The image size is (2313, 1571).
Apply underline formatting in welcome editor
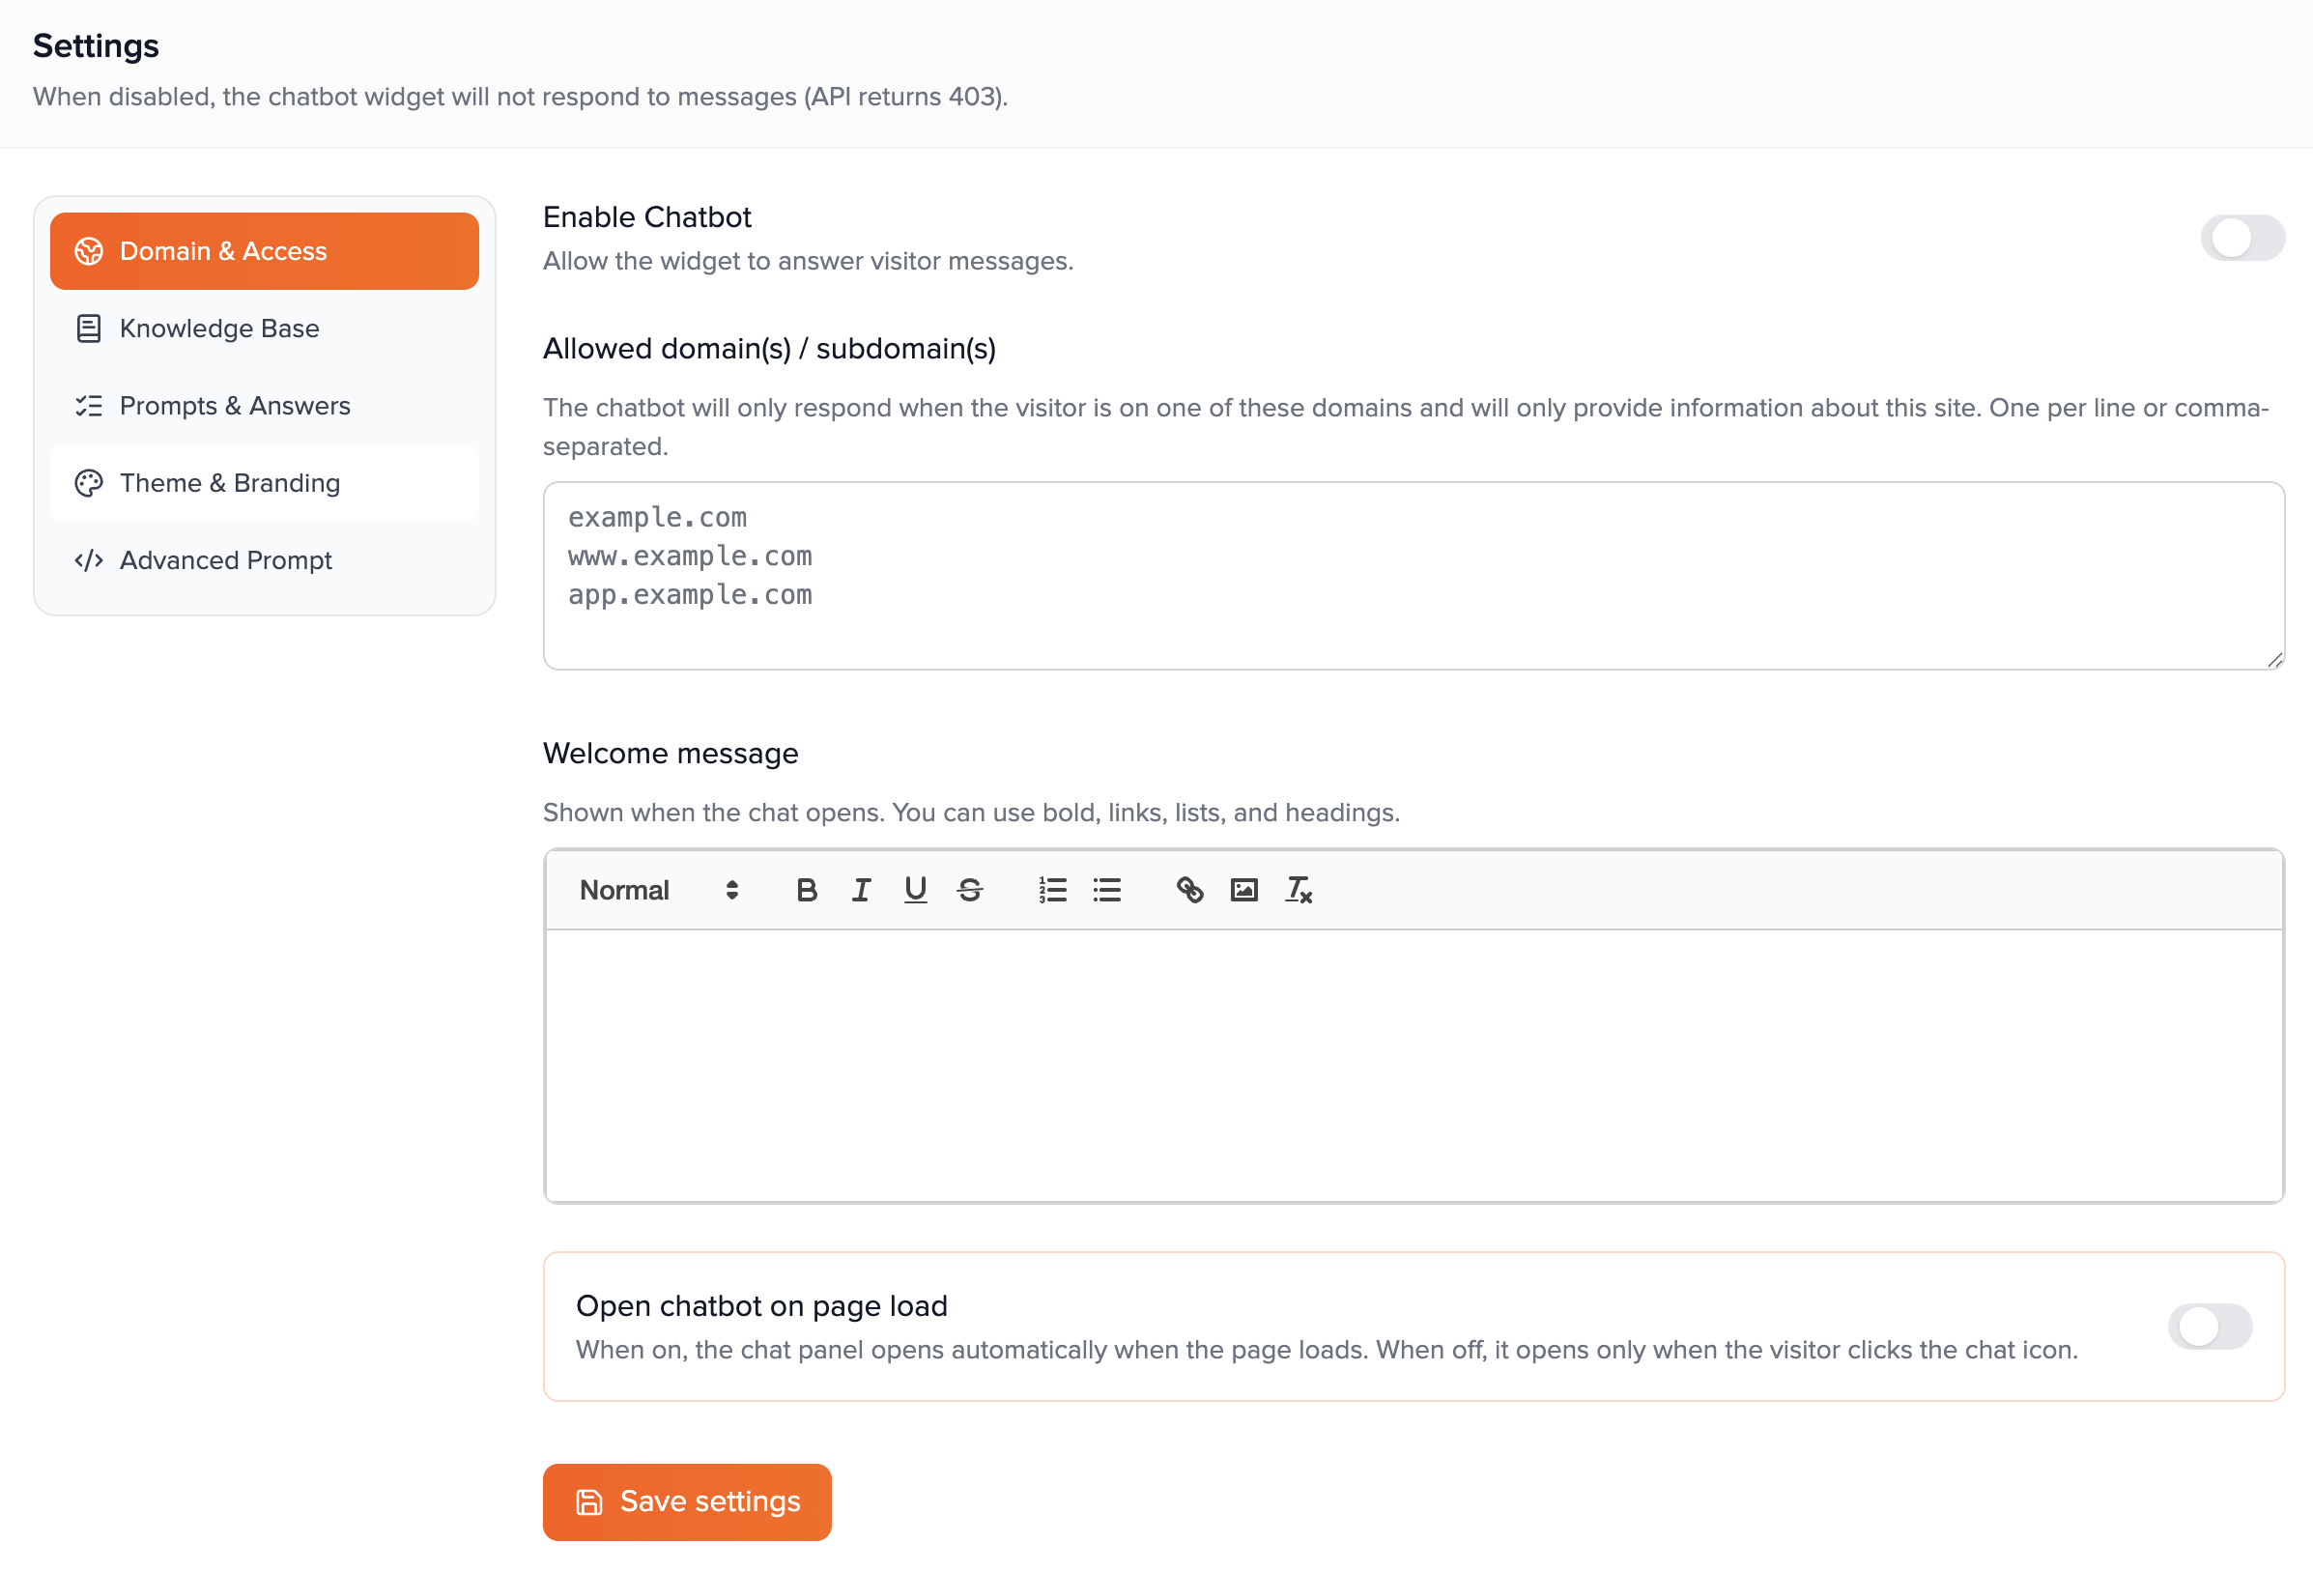click(x=915, y=890)
